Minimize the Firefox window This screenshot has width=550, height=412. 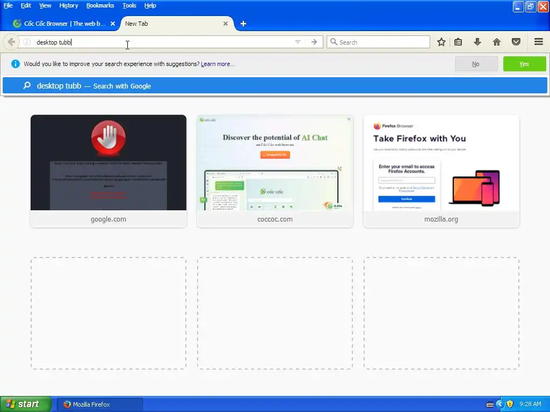tap(518, 6)
